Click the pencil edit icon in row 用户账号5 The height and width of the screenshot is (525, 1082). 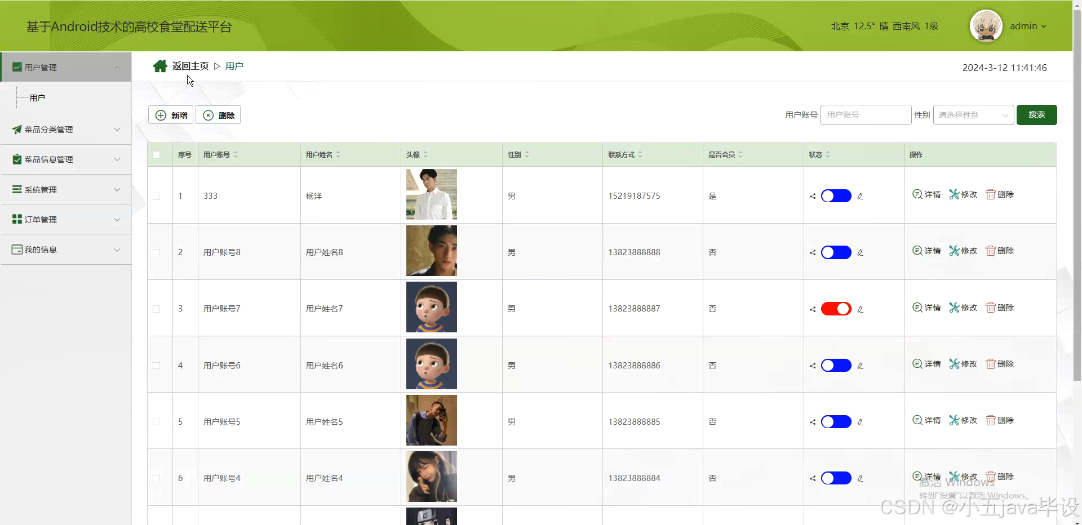860,422
